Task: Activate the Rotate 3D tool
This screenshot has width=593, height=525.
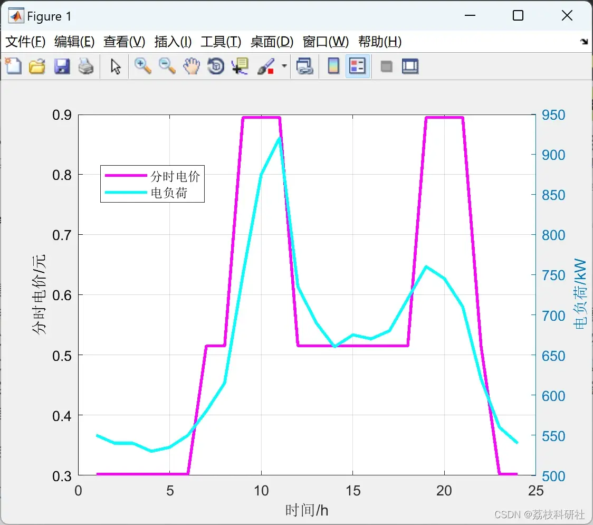Action: point(216,66)
